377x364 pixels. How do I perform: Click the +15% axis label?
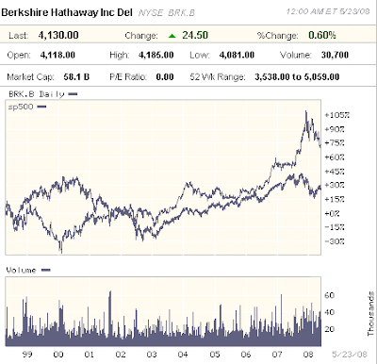335,199
